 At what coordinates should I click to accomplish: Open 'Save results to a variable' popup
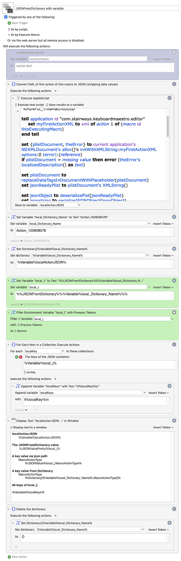coord(65,105)
